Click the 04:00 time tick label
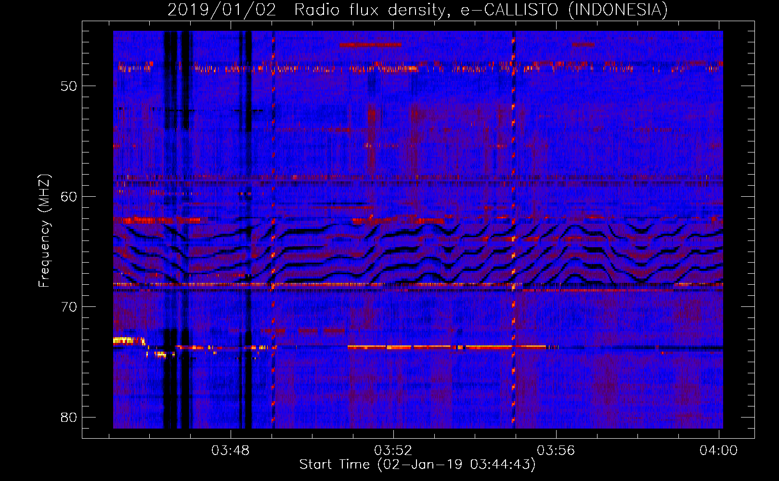 (x=719, y=451)
